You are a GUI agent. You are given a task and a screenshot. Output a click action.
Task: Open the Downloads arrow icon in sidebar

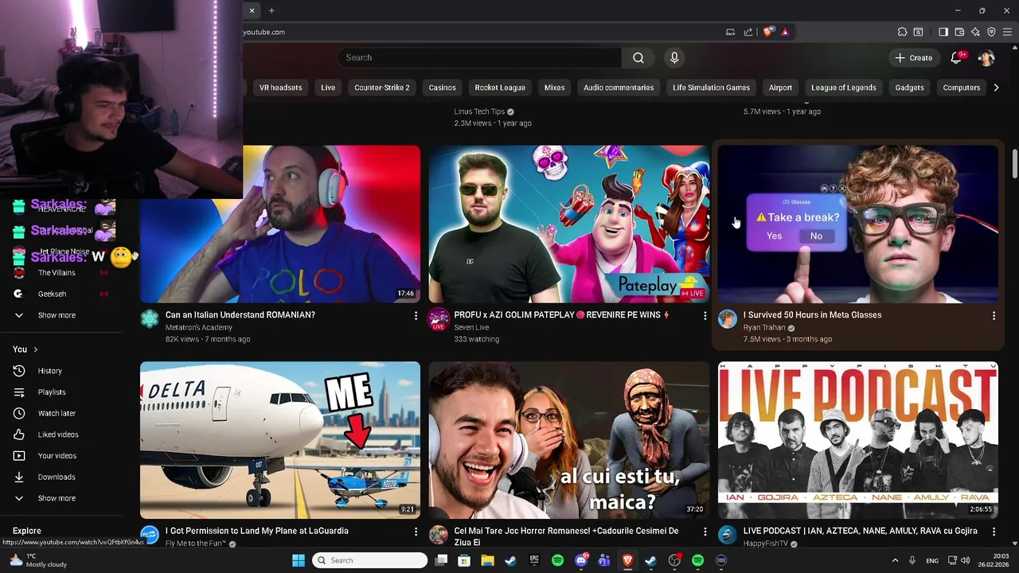(x=19, y=477)
